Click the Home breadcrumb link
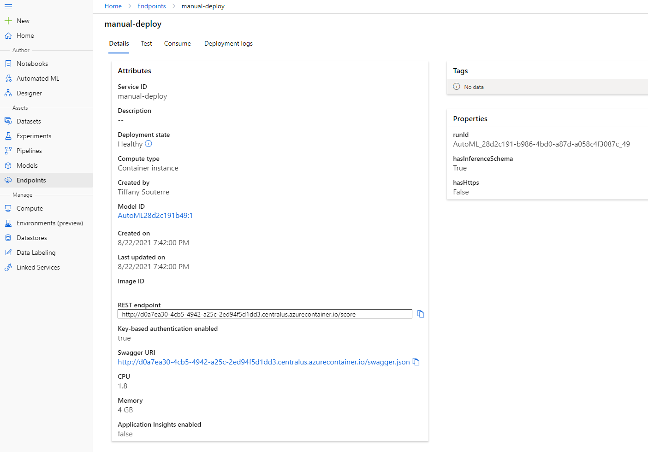 pos(113,6)
